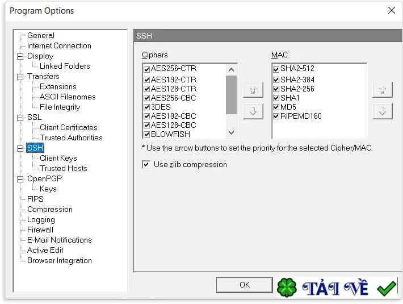Open Browser Integration settings

(60, 261)
